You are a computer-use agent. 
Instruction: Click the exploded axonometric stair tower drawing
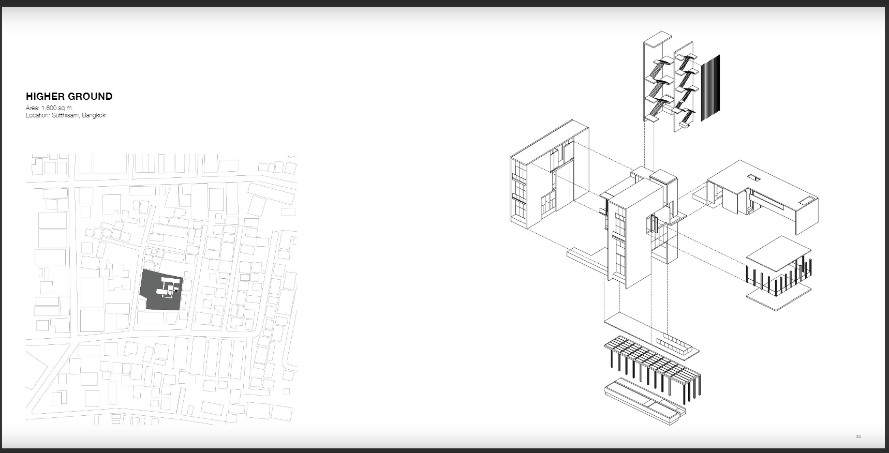pyautogui.click(x=680, y=82)
